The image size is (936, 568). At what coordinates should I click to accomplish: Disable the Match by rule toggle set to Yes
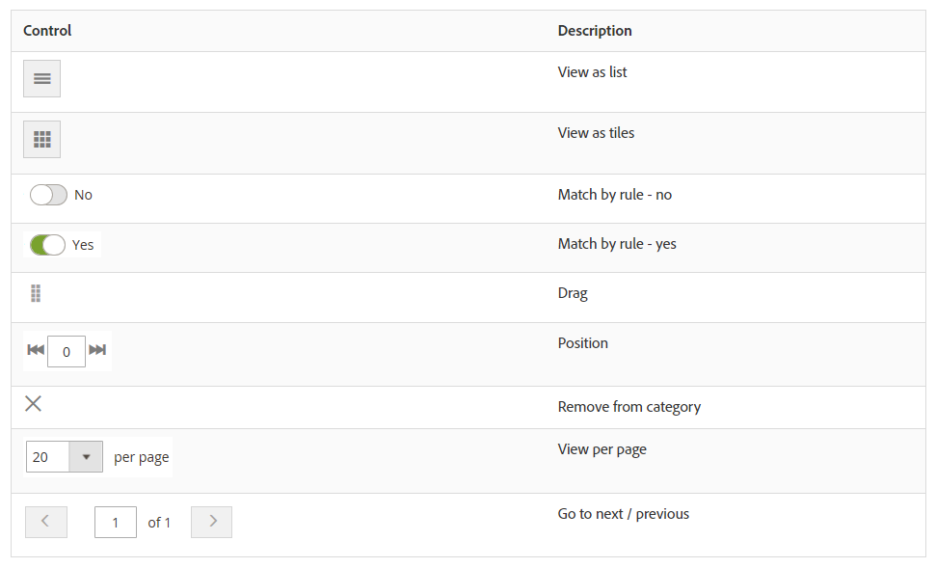[48, 244]
